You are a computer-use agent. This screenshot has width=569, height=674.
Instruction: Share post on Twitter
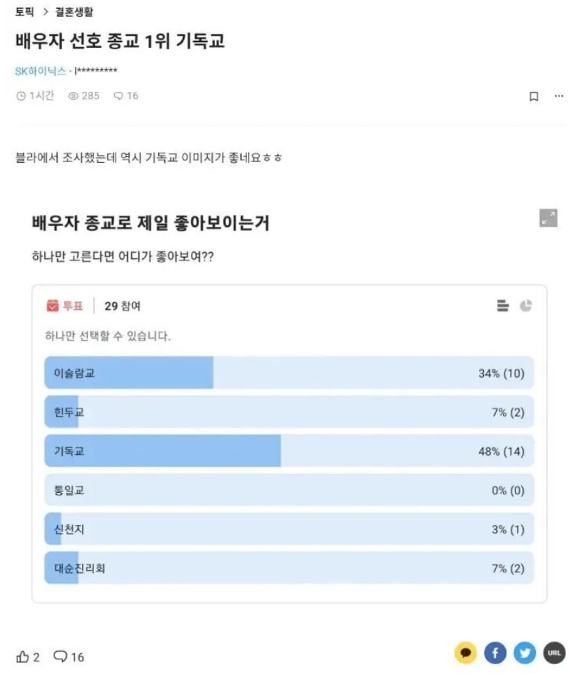pyautogui.click(x=524, y=654)
